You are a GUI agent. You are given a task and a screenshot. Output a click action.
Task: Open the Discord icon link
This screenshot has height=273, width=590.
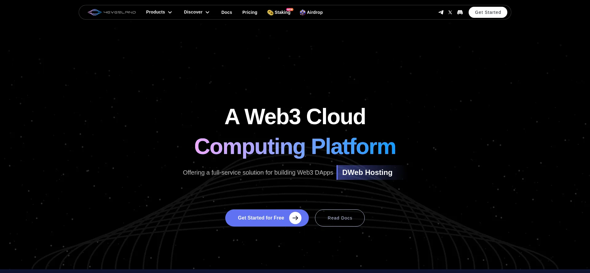tap(460, 12)
